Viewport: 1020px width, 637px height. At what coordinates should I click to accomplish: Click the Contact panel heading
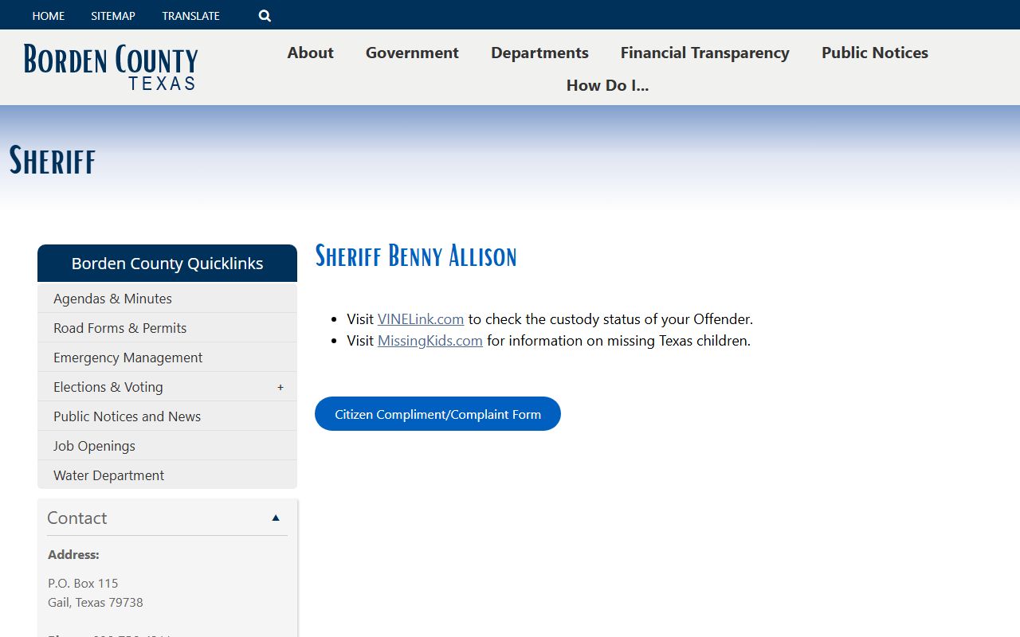[76, 518]
